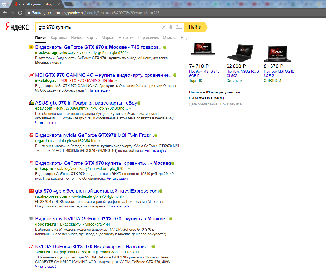Click the browser address bar URL
326x269 pixels.
click(x=108, y=13)
